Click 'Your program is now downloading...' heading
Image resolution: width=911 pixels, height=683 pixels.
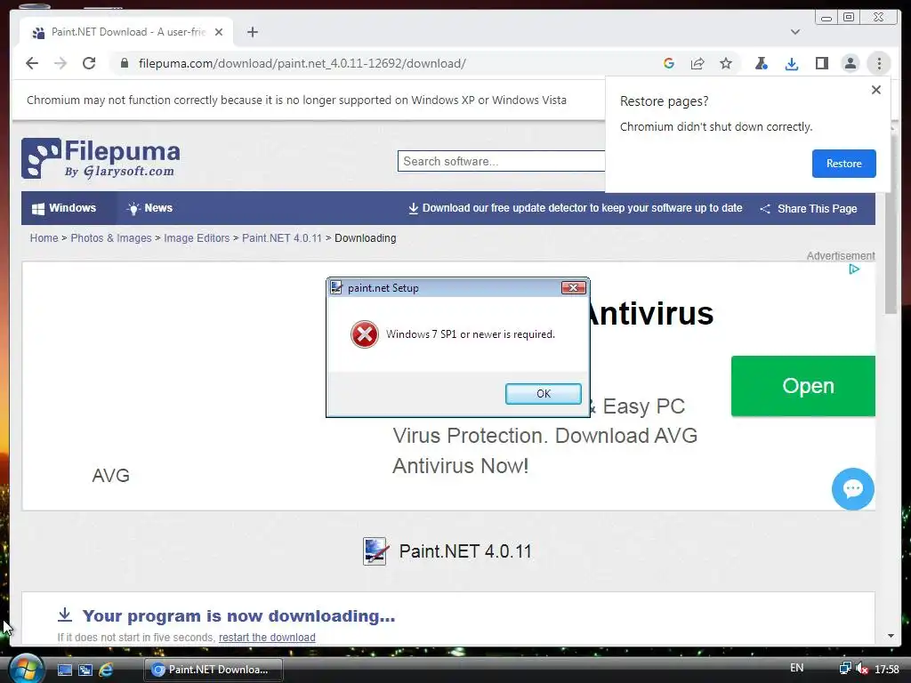(x=238, y=615)
